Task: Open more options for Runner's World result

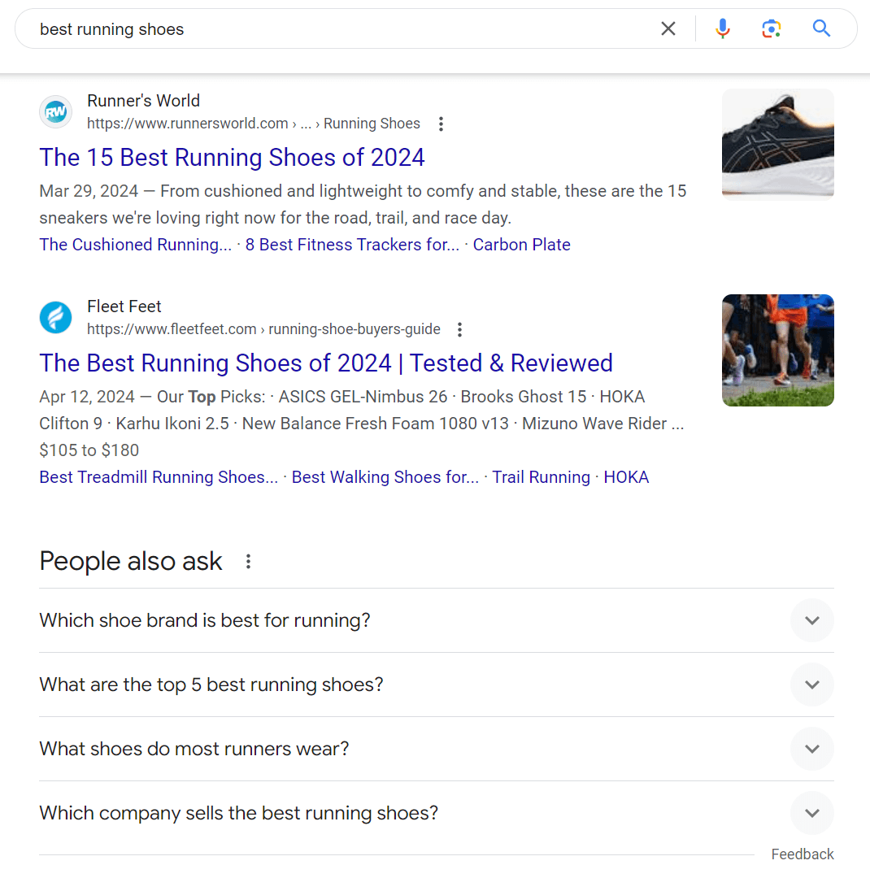Action: click(x=441, y=124)
